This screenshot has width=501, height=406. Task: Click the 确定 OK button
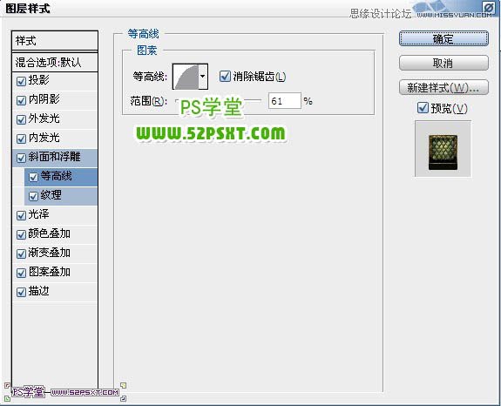(443, 38)
